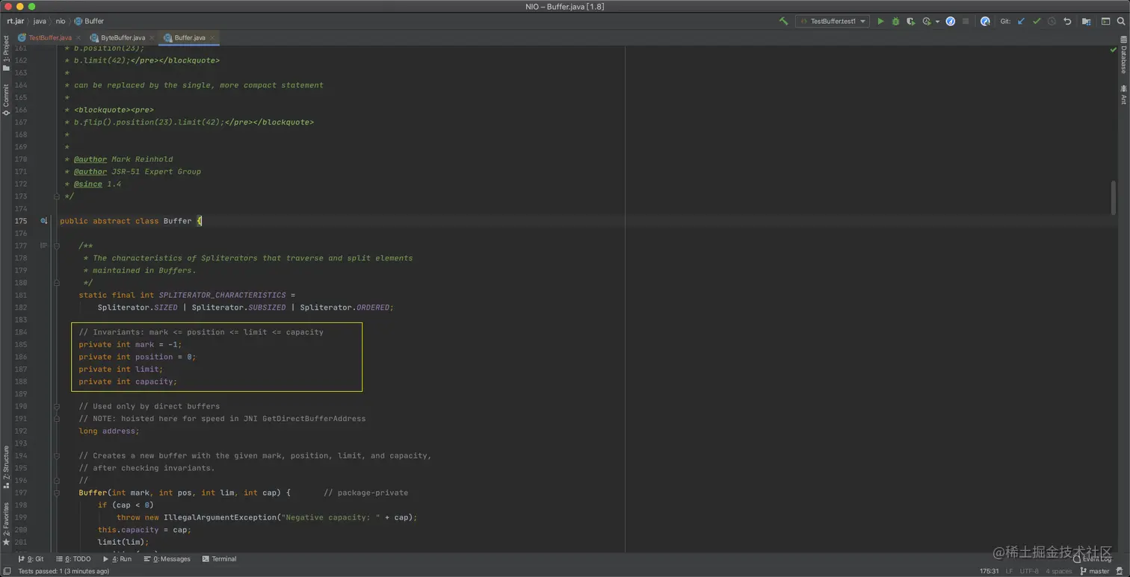Change UTF-8 file encoding
The image size is (1130, 577).
pos(1029,571)
